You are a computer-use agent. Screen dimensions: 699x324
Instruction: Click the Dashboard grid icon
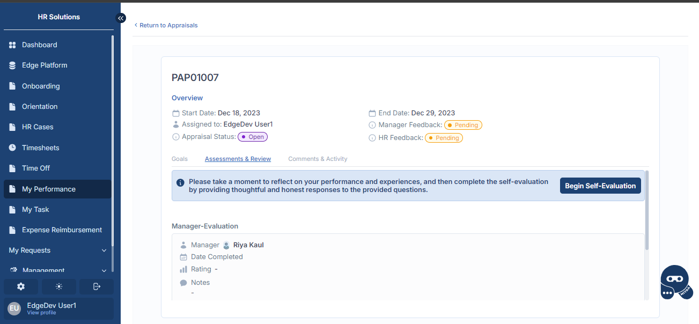[x=12, y=45]
